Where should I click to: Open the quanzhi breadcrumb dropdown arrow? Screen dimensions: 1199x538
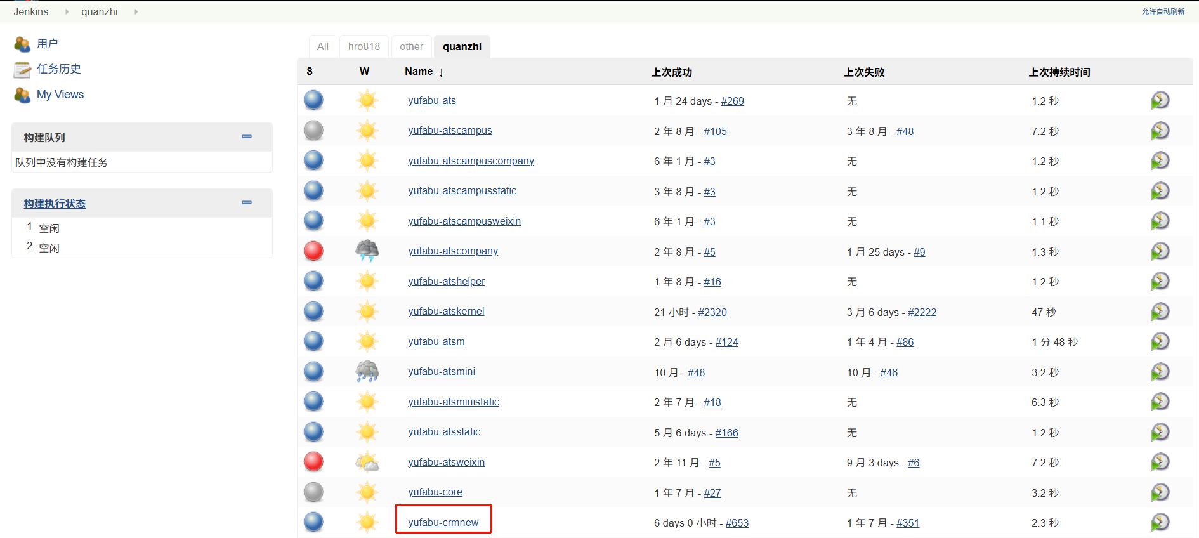[x=136, y=11]
